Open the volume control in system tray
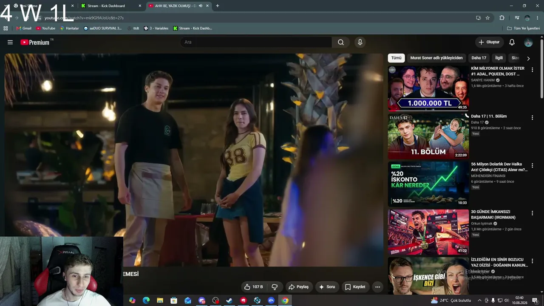This screenshot has width=544, height=306. coord(506,300)
